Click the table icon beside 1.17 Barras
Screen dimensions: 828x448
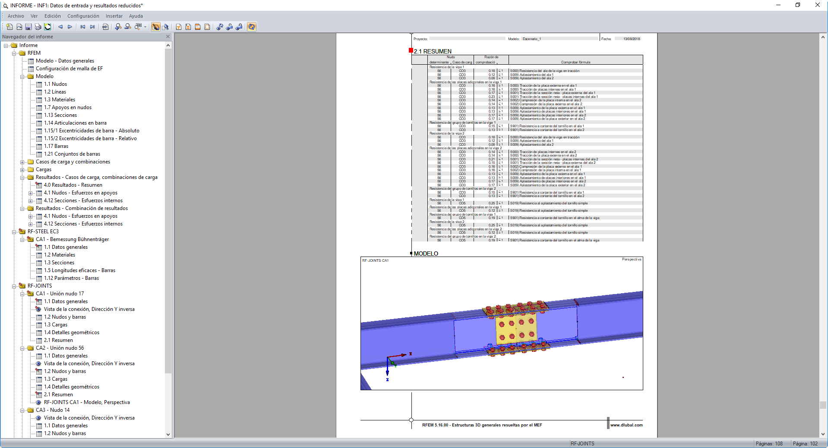pos(39,146)
